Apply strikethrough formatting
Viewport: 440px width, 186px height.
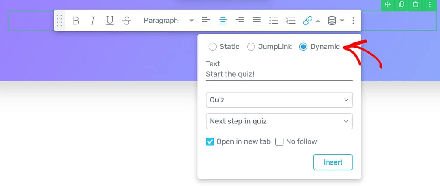coord(127,21)
